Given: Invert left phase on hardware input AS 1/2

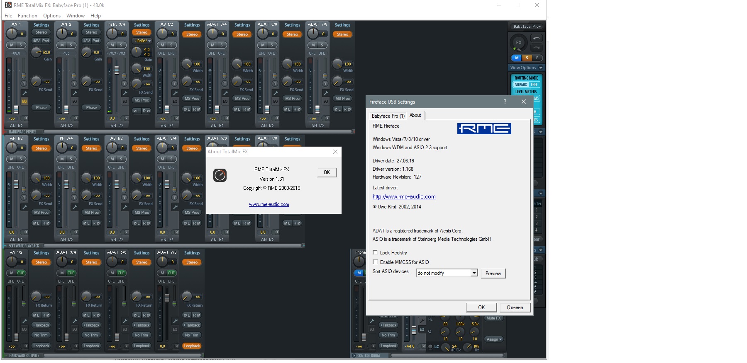Looking at the screenshot, I should 187,109.
